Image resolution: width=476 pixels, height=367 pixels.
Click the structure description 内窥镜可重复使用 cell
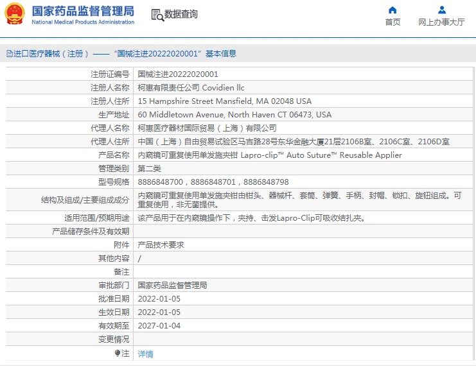tap(299, 200)
